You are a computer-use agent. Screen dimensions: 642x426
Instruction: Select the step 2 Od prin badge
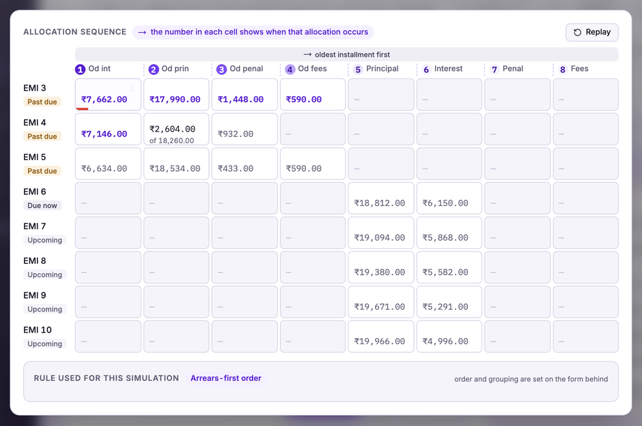[x=154, y=70]
